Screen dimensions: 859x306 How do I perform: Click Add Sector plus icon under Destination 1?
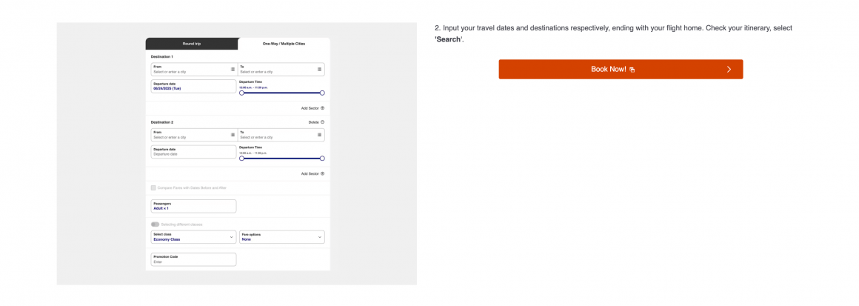coord(322,108)
